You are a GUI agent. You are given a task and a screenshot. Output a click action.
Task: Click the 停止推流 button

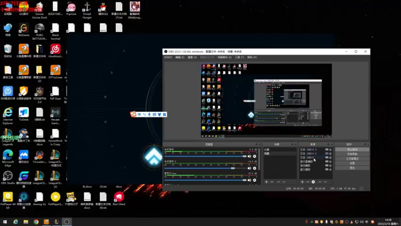(x=352, y=149)
